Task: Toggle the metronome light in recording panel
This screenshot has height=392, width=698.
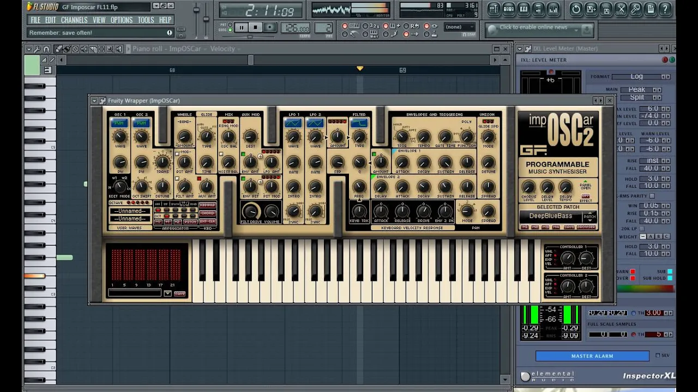Action: (x=345, y=34)
